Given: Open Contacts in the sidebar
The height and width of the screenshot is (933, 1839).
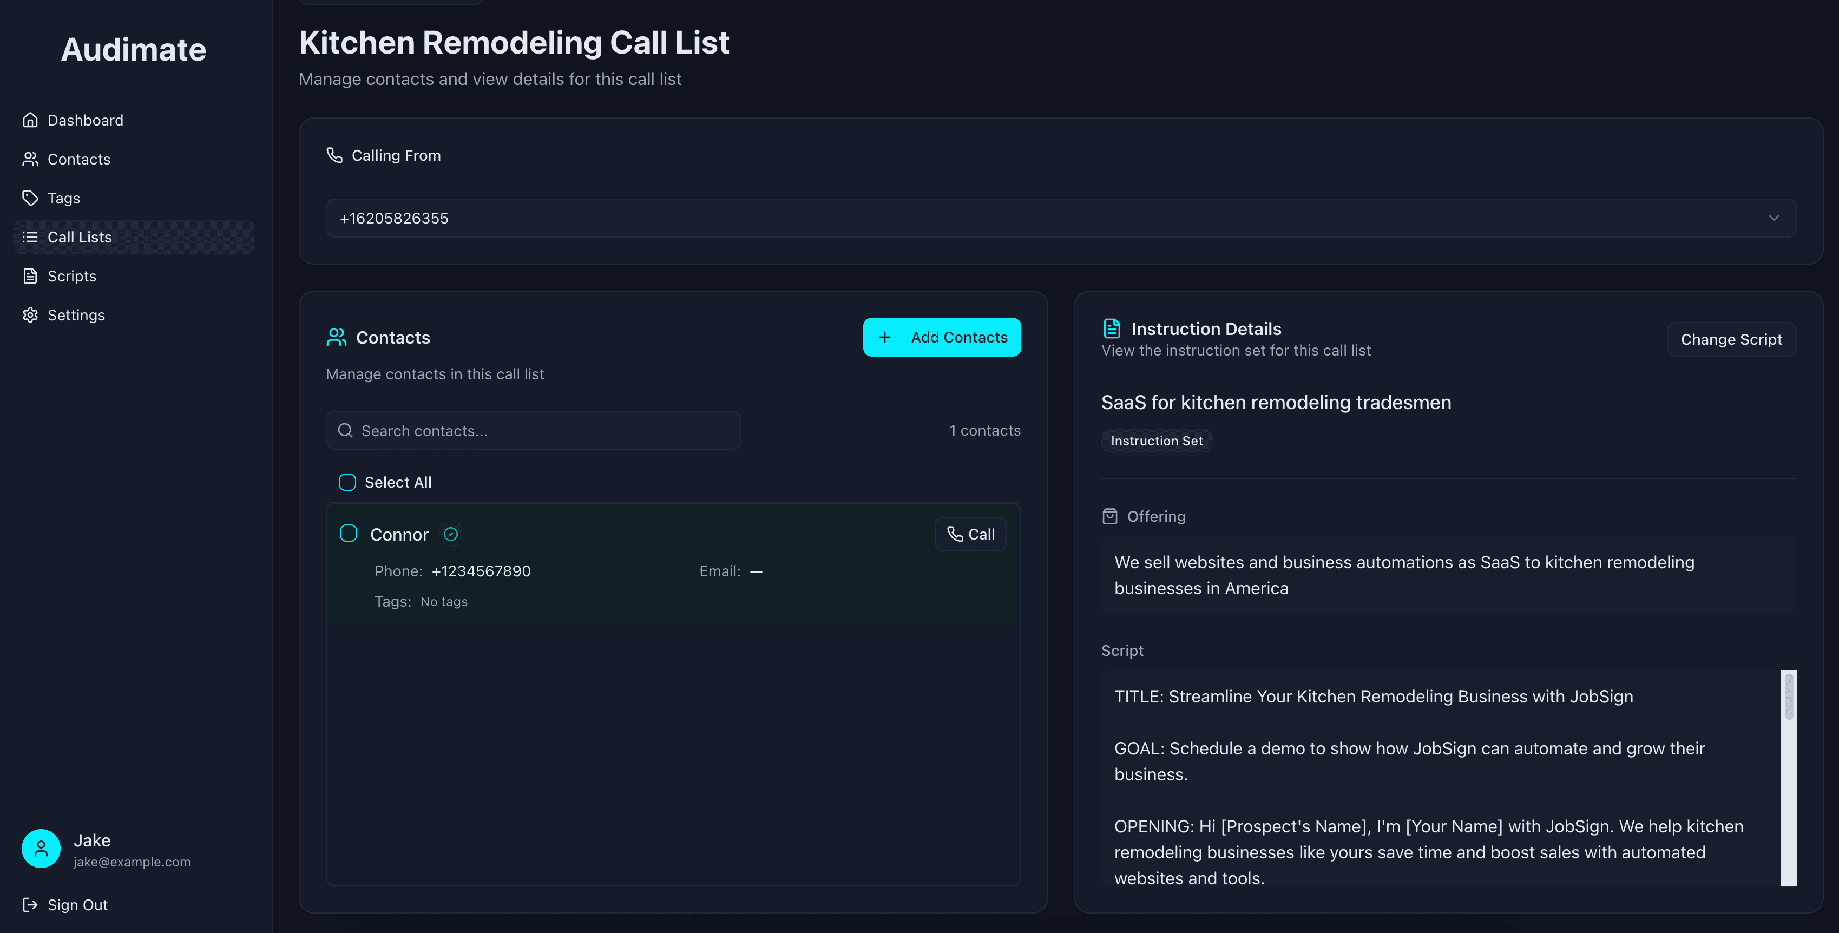Looking at the screenshot, I should coord(78,159).
